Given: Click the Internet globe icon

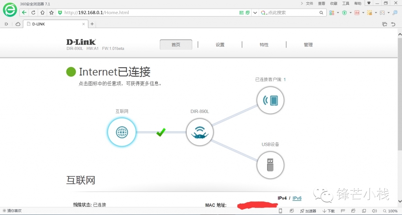Looking at the screenshot, I should tap(122, 132).
